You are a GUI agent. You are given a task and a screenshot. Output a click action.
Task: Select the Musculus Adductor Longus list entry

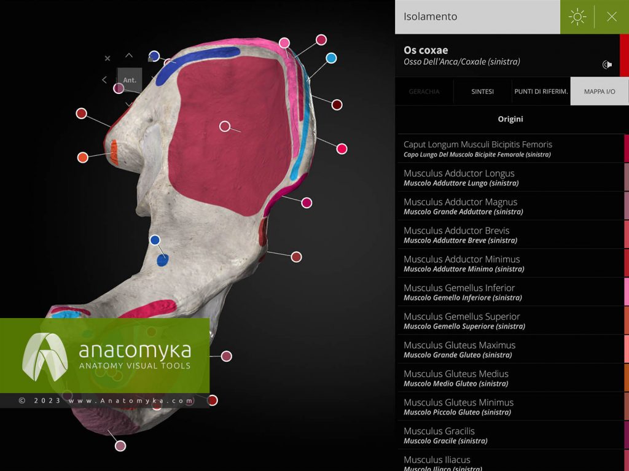510,177
